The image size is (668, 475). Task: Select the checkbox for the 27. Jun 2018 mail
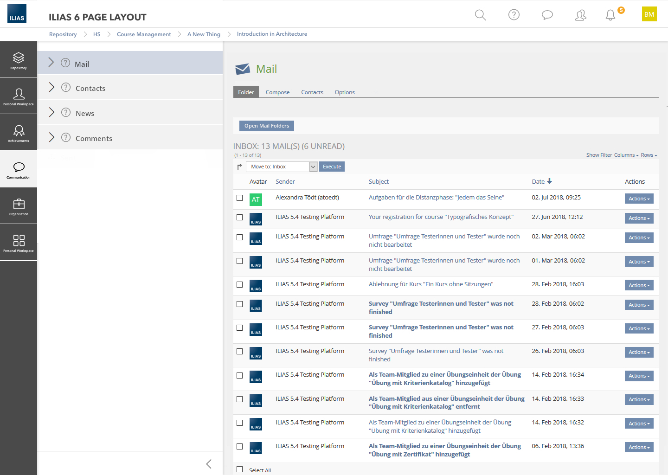tap(240, 218)
